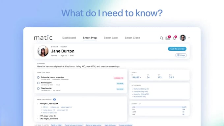Select the highlighted A1C lab row

pos(159,107)
